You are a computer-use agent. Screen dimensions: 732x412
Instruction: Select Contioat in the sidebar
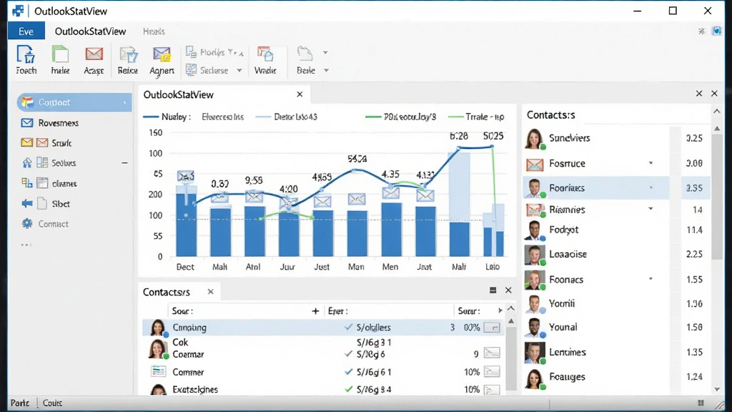click(74, 102)
